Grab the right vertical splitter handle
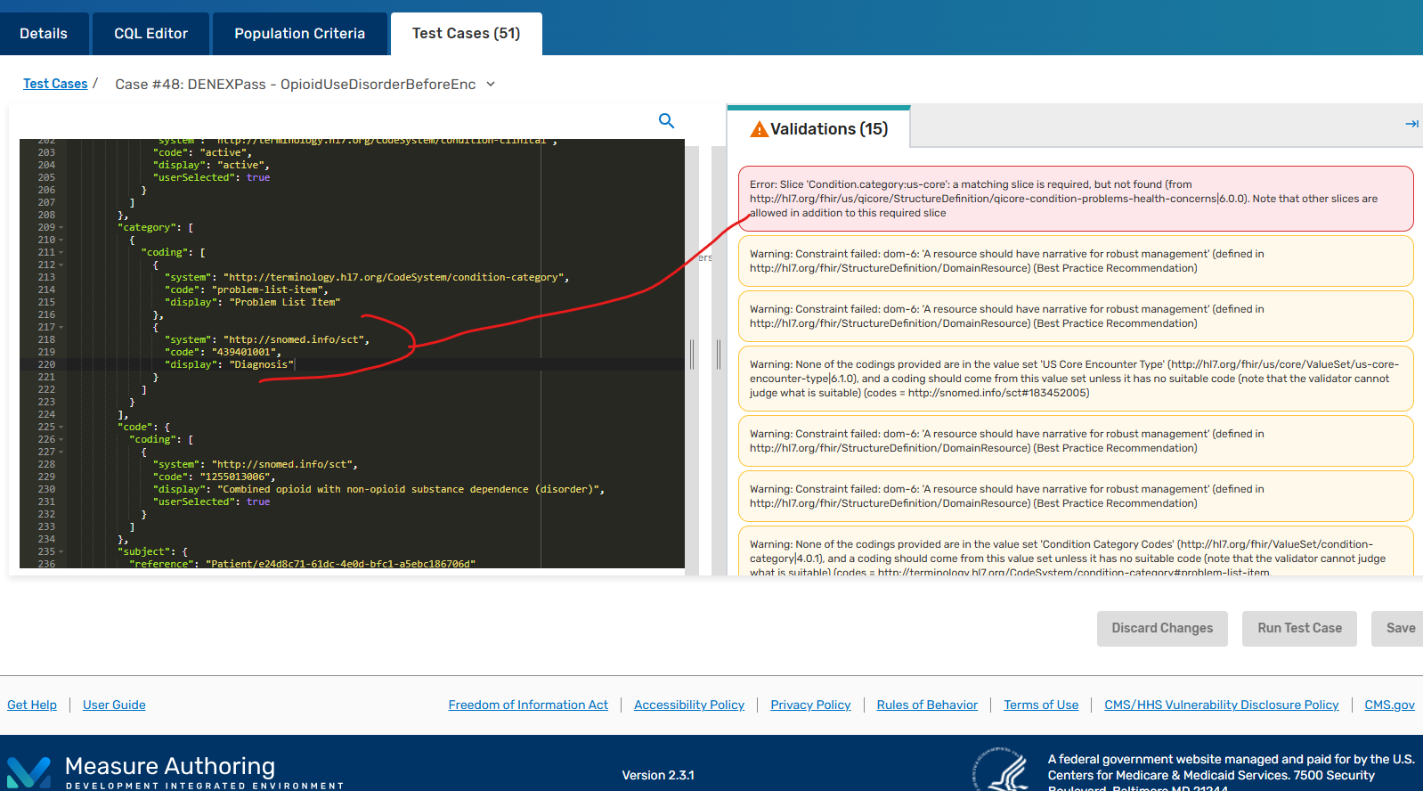 (719, 355)
